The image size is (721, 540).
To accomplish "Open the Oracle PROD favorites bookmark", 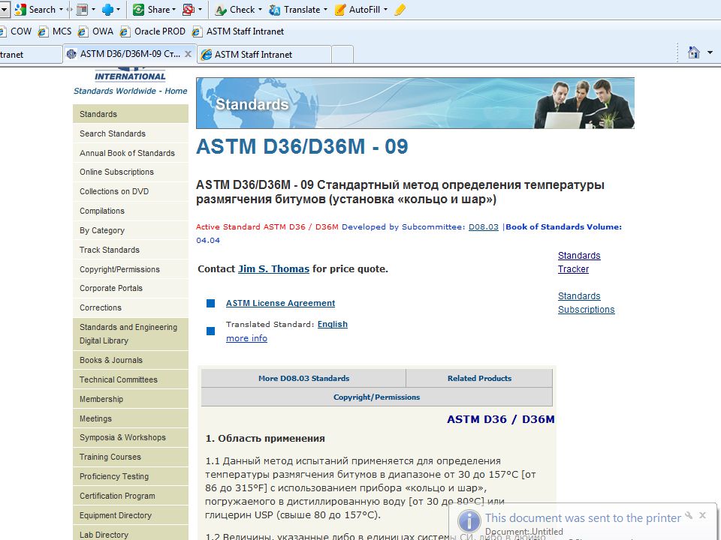I will [152, 31].
